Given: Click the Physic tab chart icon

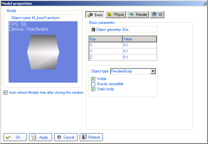Looking at the screenshot, I should [x=110, y=15].
